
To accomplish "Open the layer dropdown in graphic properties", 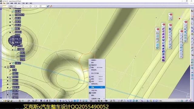I will coord(43,6).
